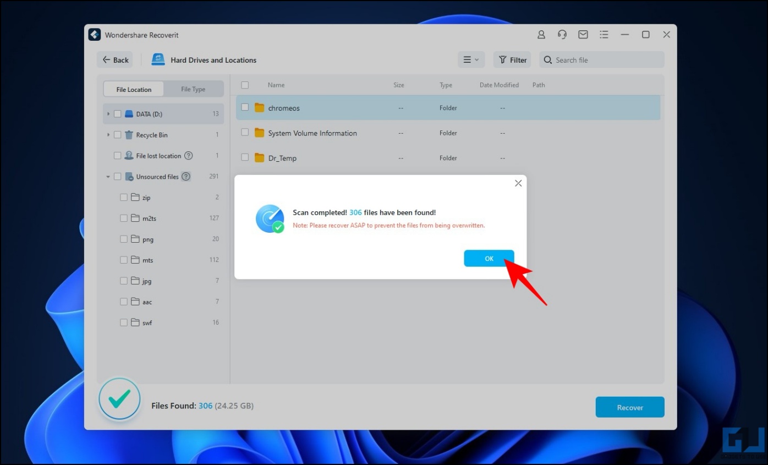768x465 pixels.
Task: Sort by the Date Modified column header
Action: click(x=499, y=85)
